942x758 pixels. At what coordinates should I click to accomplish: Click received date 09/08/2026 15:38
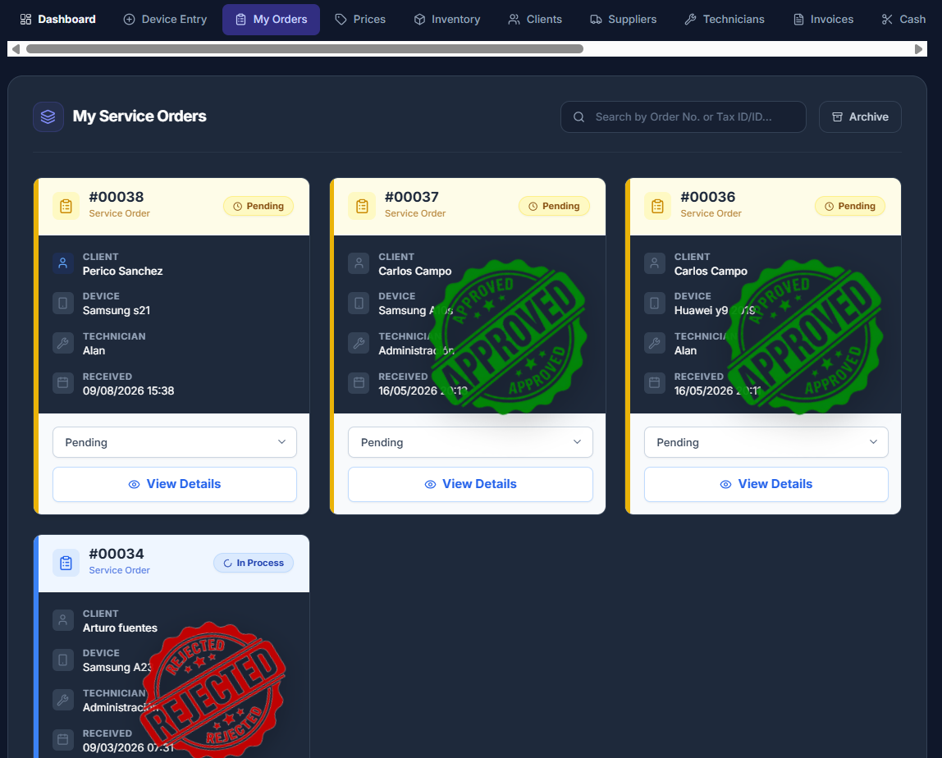pyautogui.click(x=129, y=391)
